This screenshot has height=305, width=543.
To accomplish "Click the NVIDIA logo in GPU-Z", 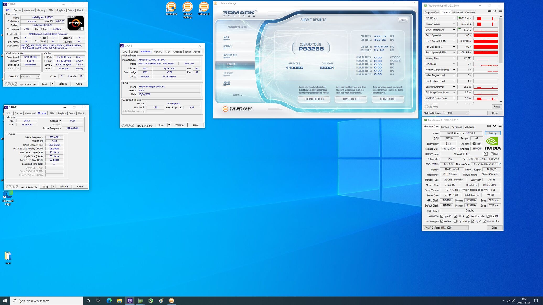I will [x=492, y=144].
